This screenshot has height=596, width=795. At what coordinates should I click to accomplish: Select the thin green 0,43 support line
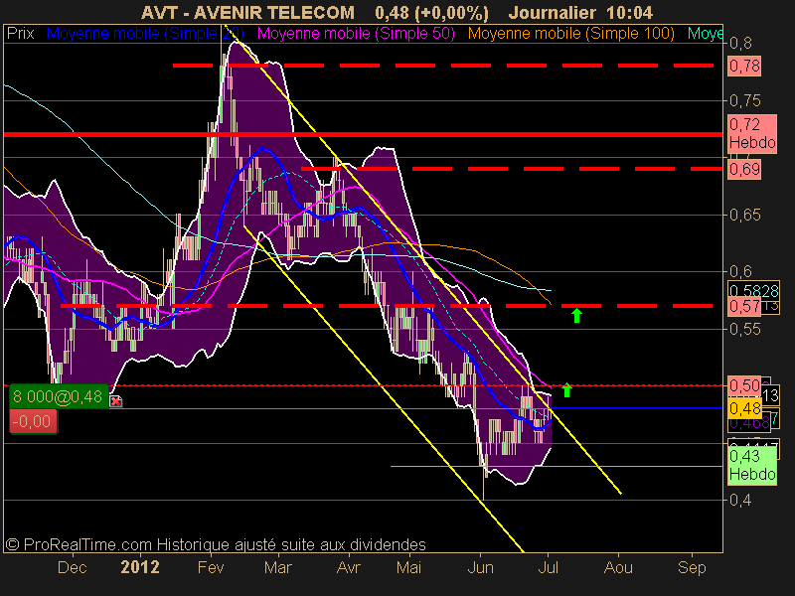pyautogui.click(x=556, y=466)
